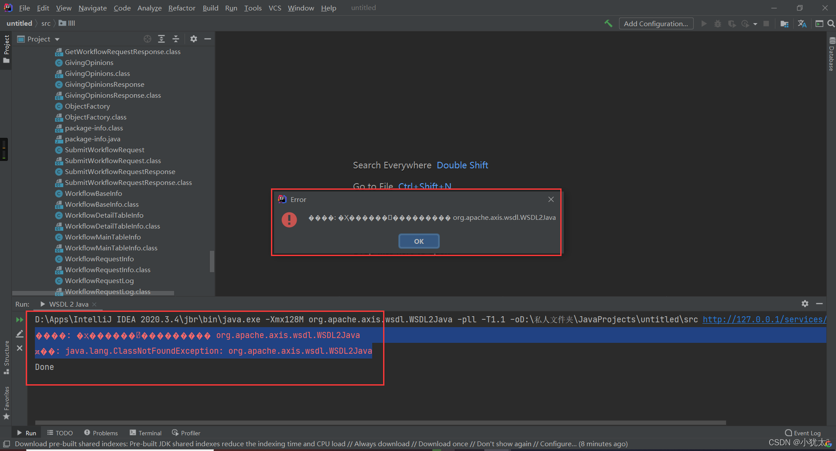Click the Run green arrow in toolbar
This screenshot has width=836, height=451.
(704, 24)
